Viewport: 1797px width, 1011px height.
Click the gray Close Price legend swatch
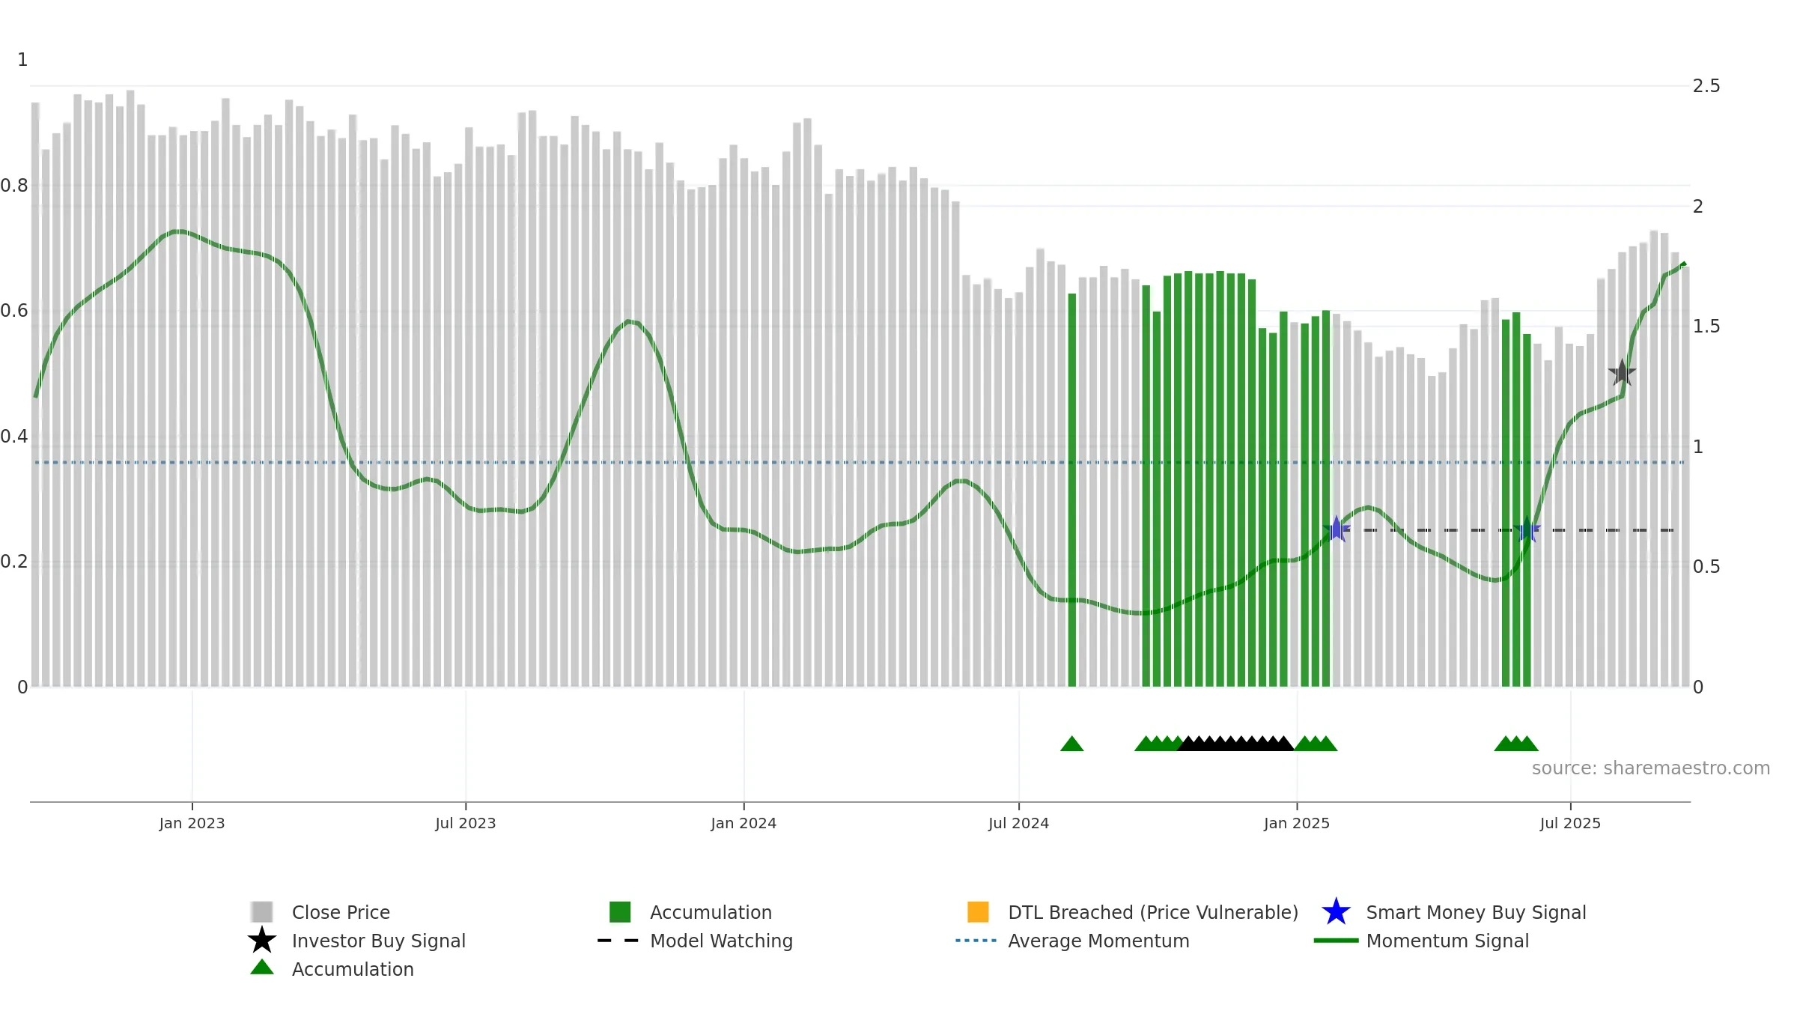tap(261, 911)
